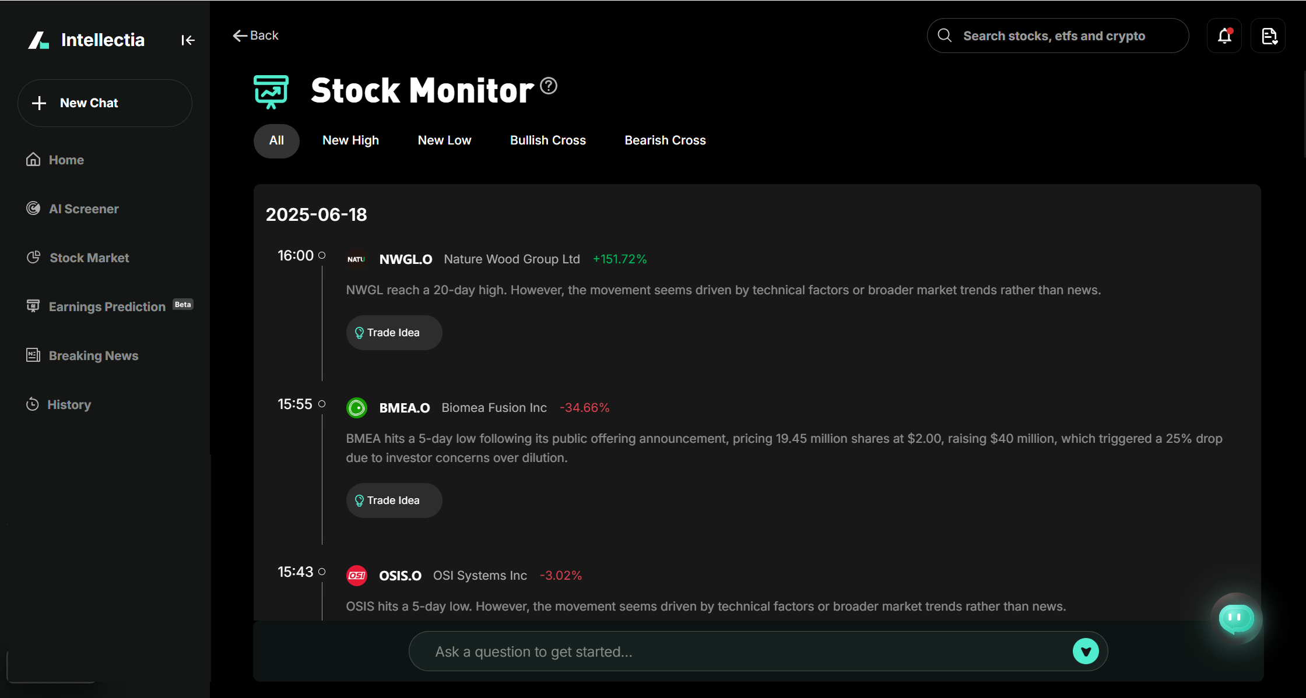Open the chat assistant bubble

coord(1236,619)
